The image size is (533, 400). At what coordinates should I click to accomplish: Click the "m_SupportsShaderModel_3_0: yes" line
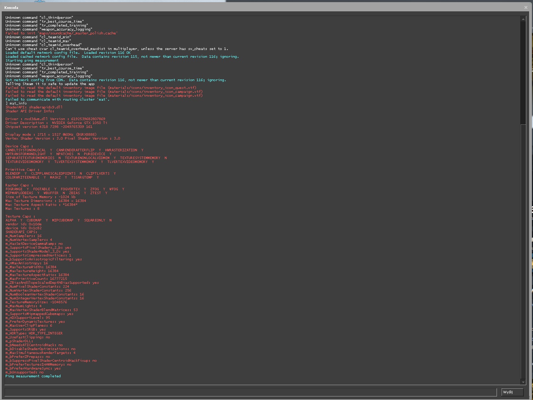(x=37, y=252)
